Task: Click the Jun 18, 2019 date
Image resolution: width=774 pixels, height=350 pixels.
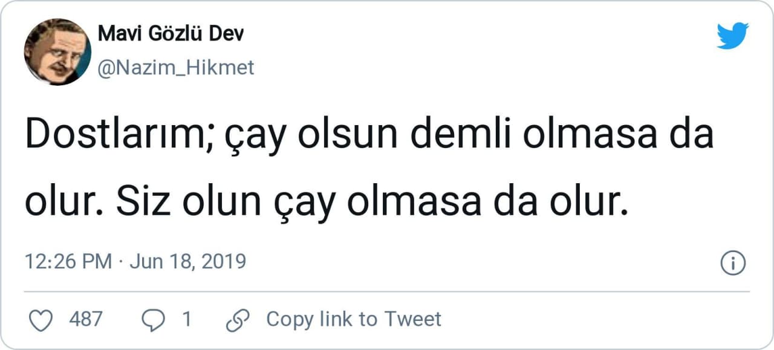Action: pyautogui.click(x=188, y=262)
